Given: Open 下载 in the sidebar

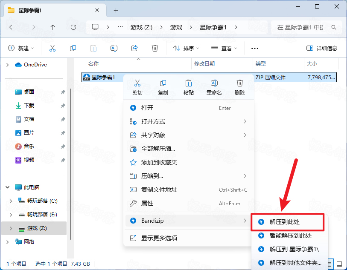Looking at the screenshot, I should (x=29, y=106).
